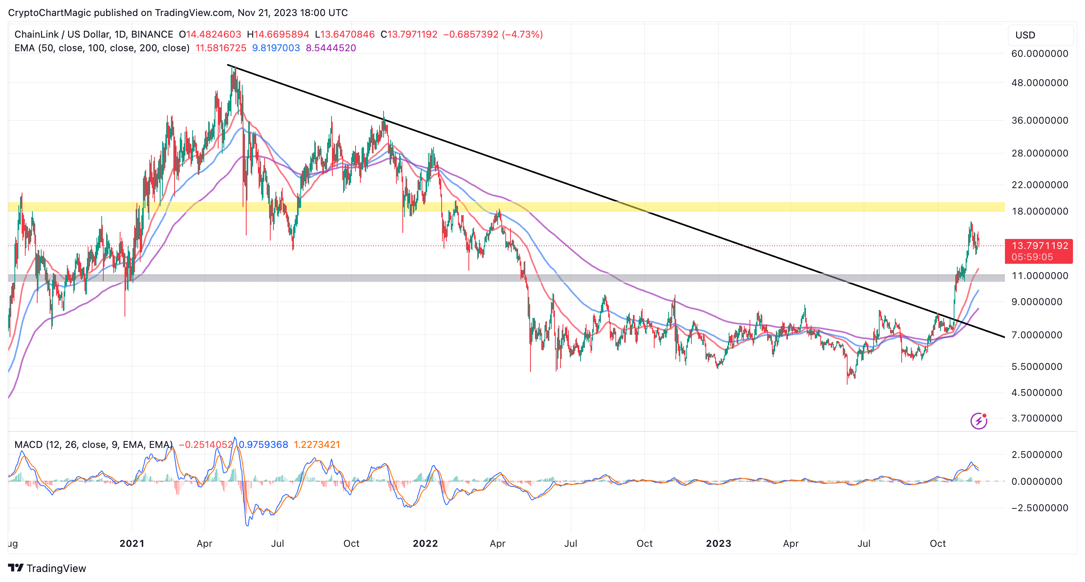Click the open price O14.4824603
The image size is (1085, 582).
pyautogui.click(x=210, y=34)
